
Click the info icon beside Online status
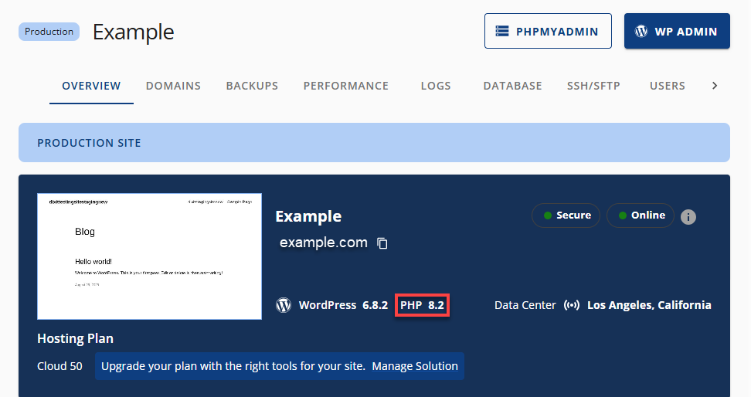(x=688, y=217)
